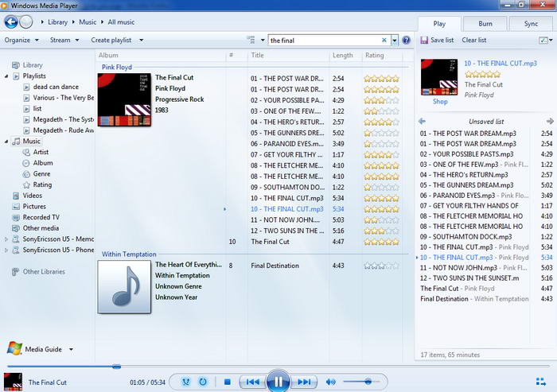Mute the volume speaker icon
Viewport: 557px width, 392px height.
pos(330,382)
